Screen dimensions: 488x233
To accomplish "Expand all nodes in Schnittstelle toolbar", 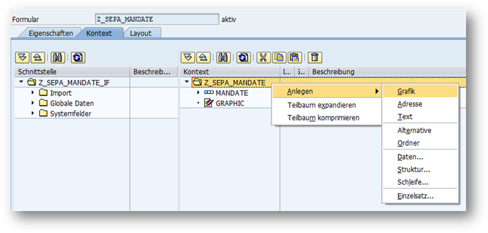I will pyautogui.click(x=22, y=57).
